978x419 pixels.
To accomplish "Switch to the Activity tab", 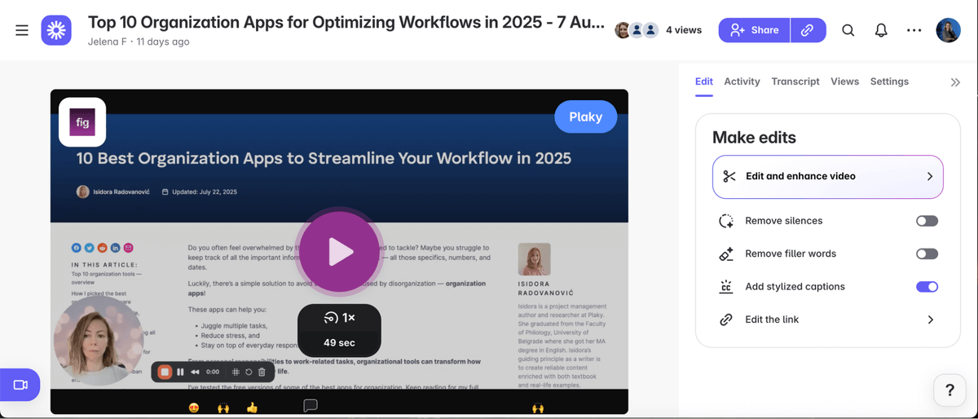I will [742, 82].
